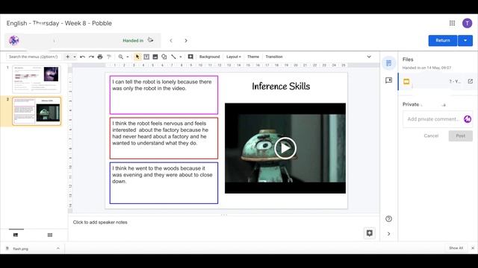Go to the next student submission
478x268 pixels.
tap(186, 40)
